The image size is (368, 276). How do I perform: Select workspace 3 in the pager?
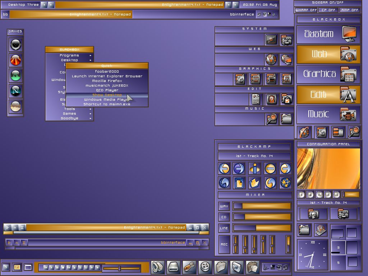(x=338, y=247)
